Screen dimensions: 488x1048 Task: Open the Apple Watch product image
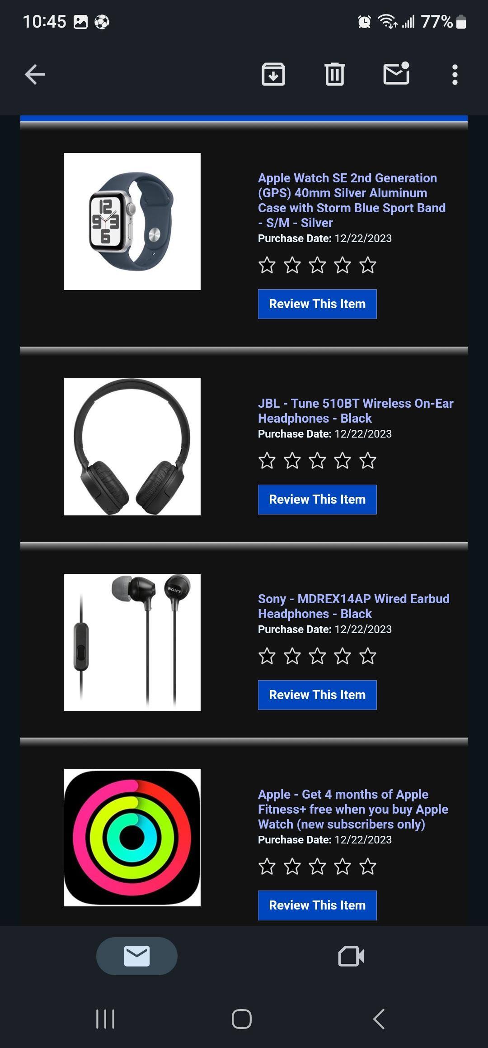click(132, 221)
